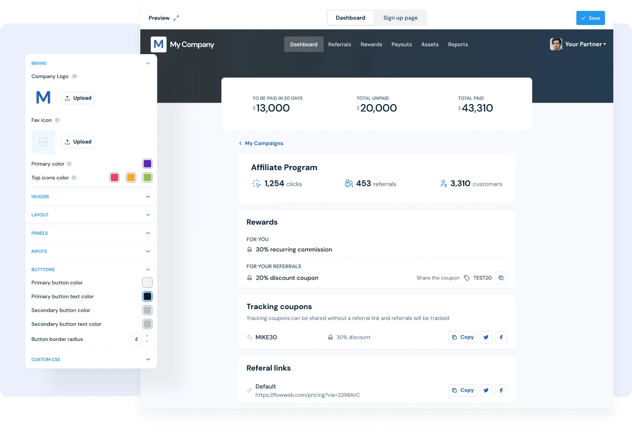Switch to the Dashboard preview tab
Screen dimensions: 632x433
[350, 18]
